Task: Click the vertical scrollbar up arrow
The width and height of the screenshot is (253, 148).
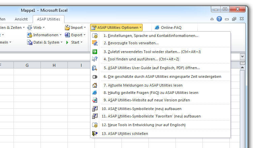Action: point(242,67)
